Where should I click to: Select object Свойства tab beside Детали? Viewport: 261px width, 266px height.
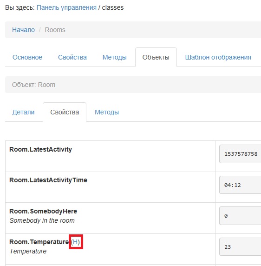pos(65,112)
